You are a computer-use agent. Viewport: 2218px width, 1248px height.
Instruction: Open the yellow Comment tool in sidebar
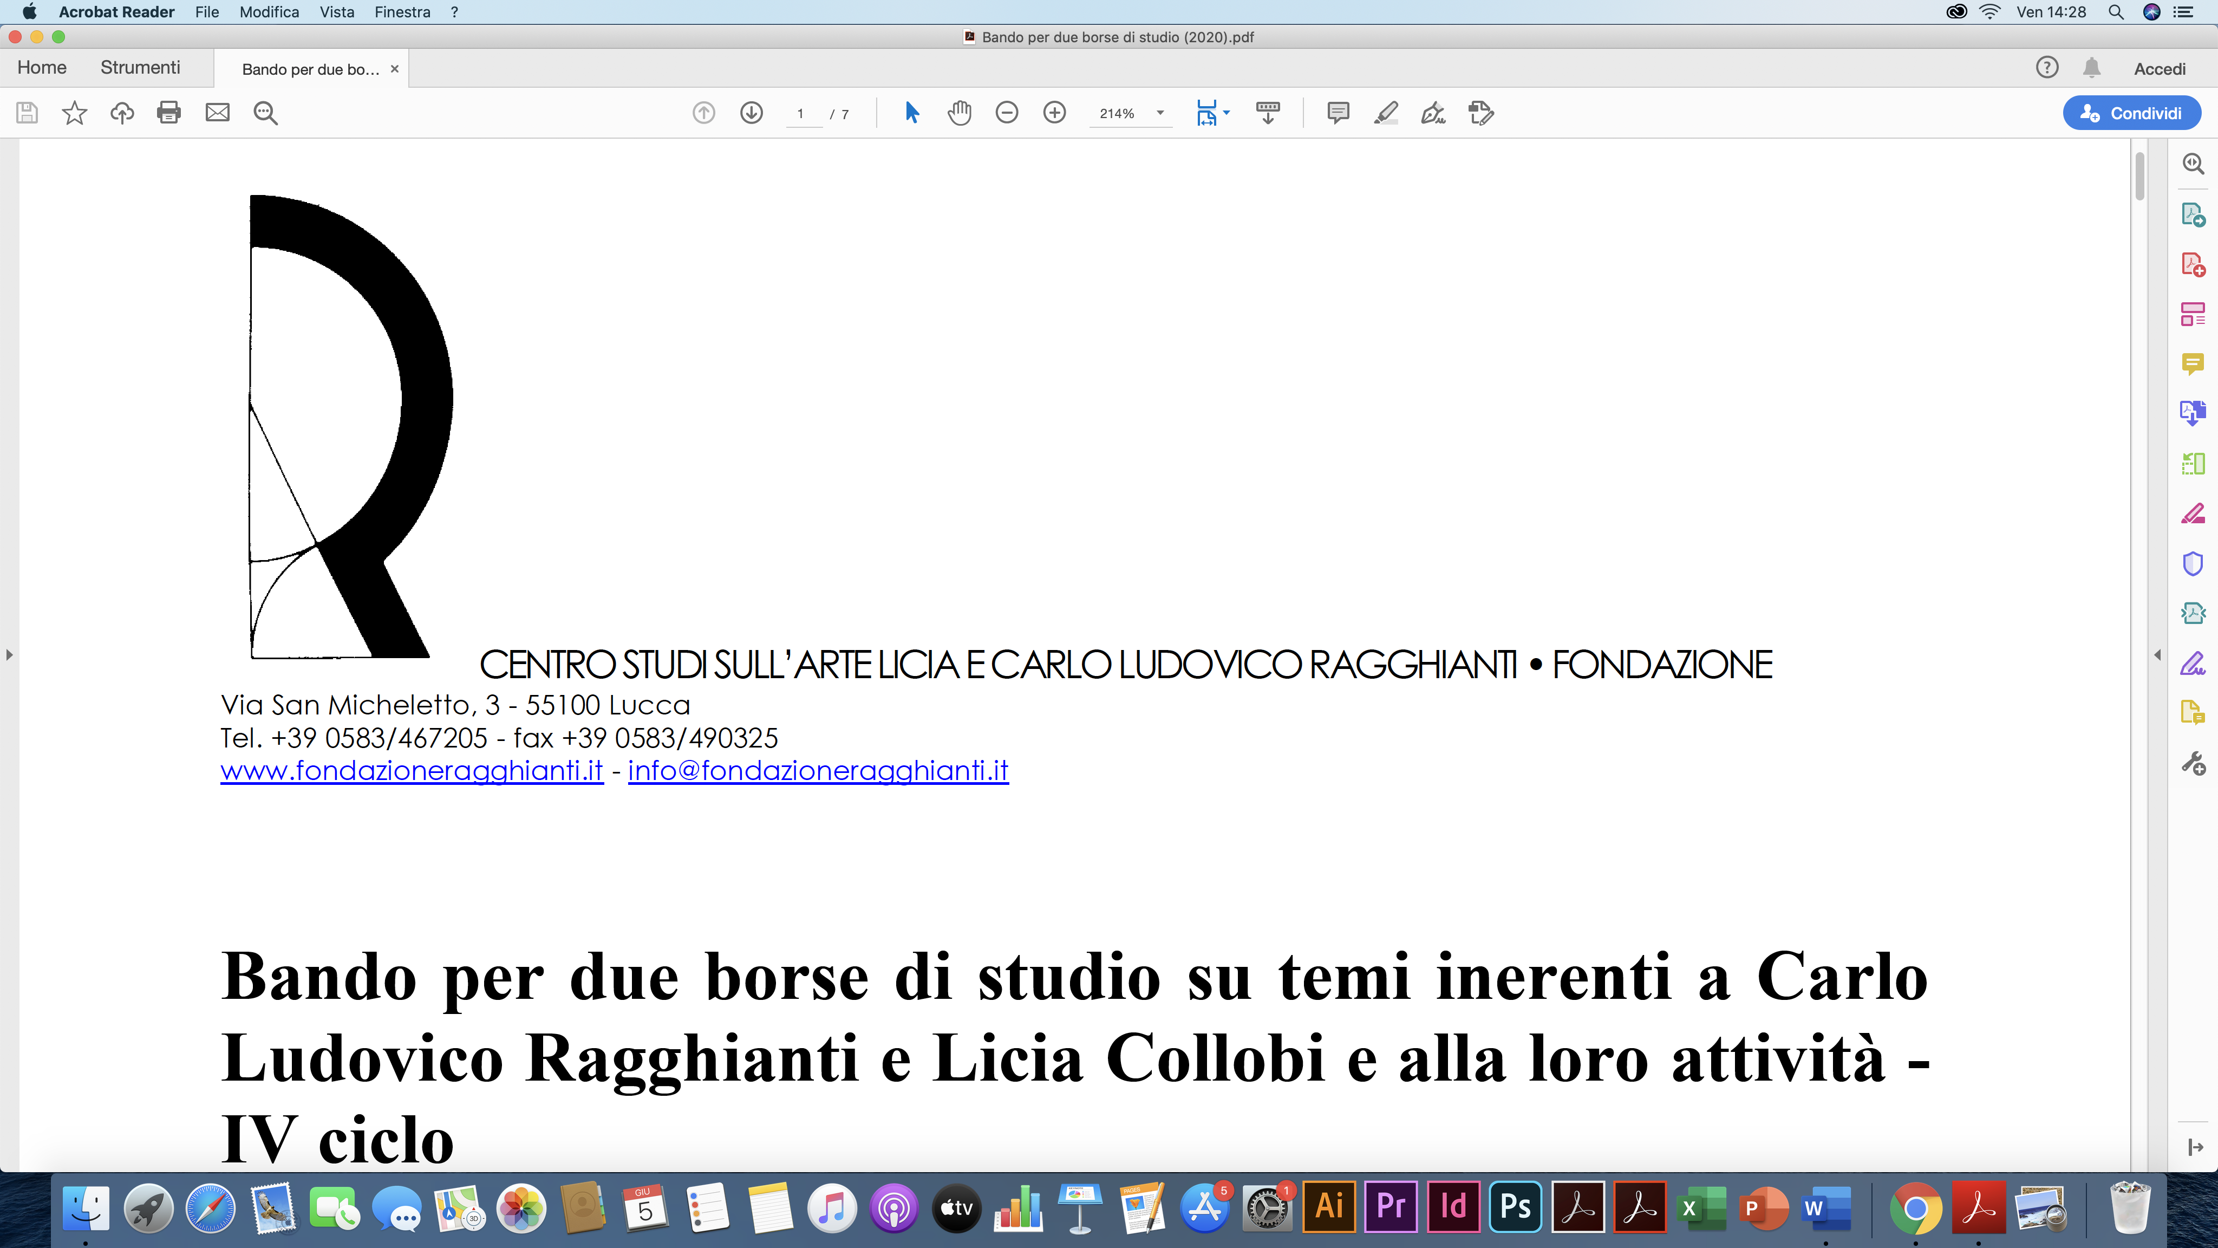click(2193, 363)
